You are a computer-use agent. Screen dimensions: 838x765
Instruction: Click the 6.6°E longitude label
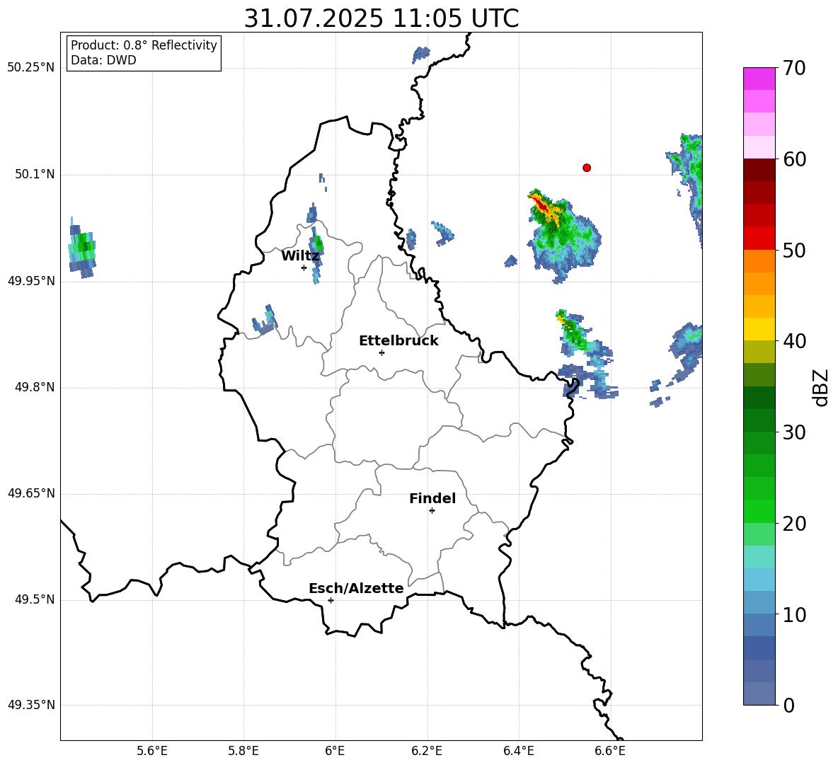610,751
